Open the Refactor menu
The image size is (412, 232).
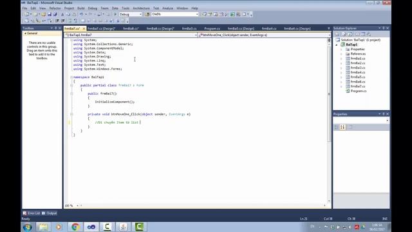[55, 8]
